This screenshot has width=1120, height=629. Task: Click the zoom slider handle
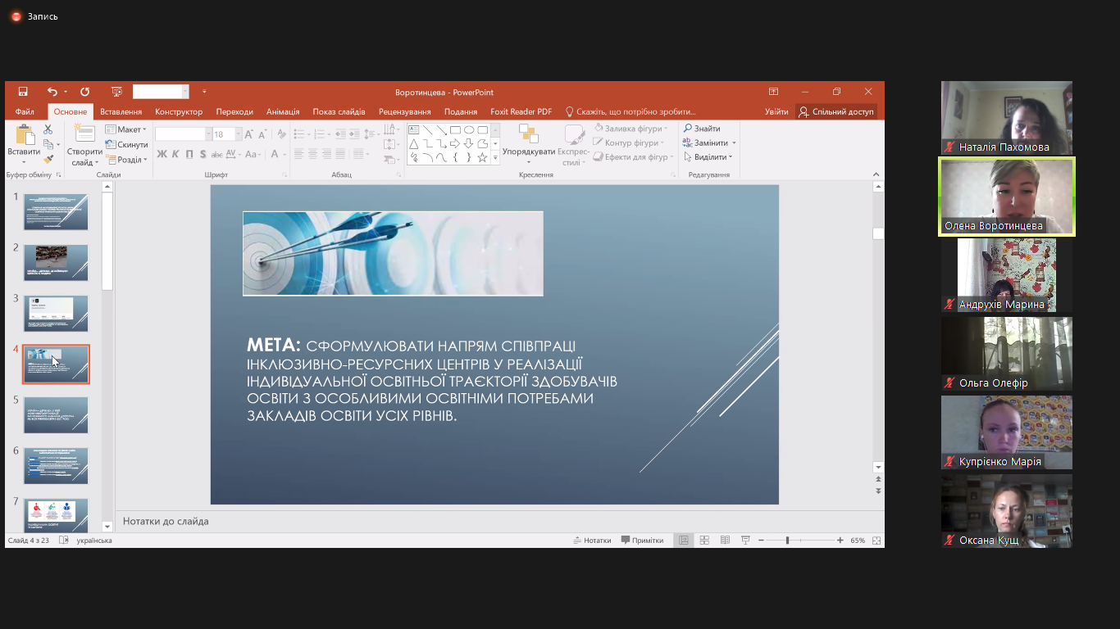[787, 541]
